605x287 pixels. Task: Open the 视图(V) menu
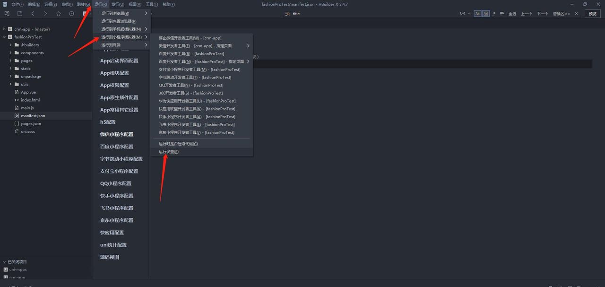pyautogui.click(x=135, y=4)
